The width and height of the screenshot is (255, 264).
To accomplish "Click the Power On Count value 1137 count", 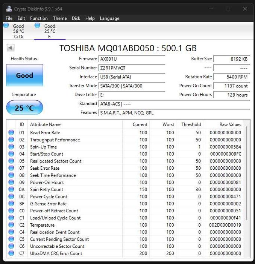I will [x=232, y=86].
